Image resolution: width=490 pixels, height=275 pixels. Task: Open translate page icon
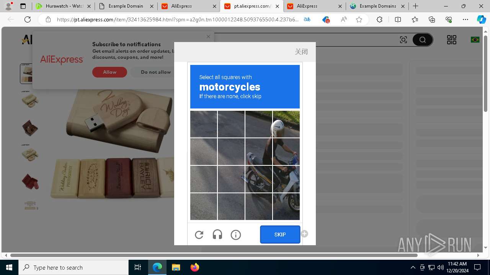click(x=307, y=19)
